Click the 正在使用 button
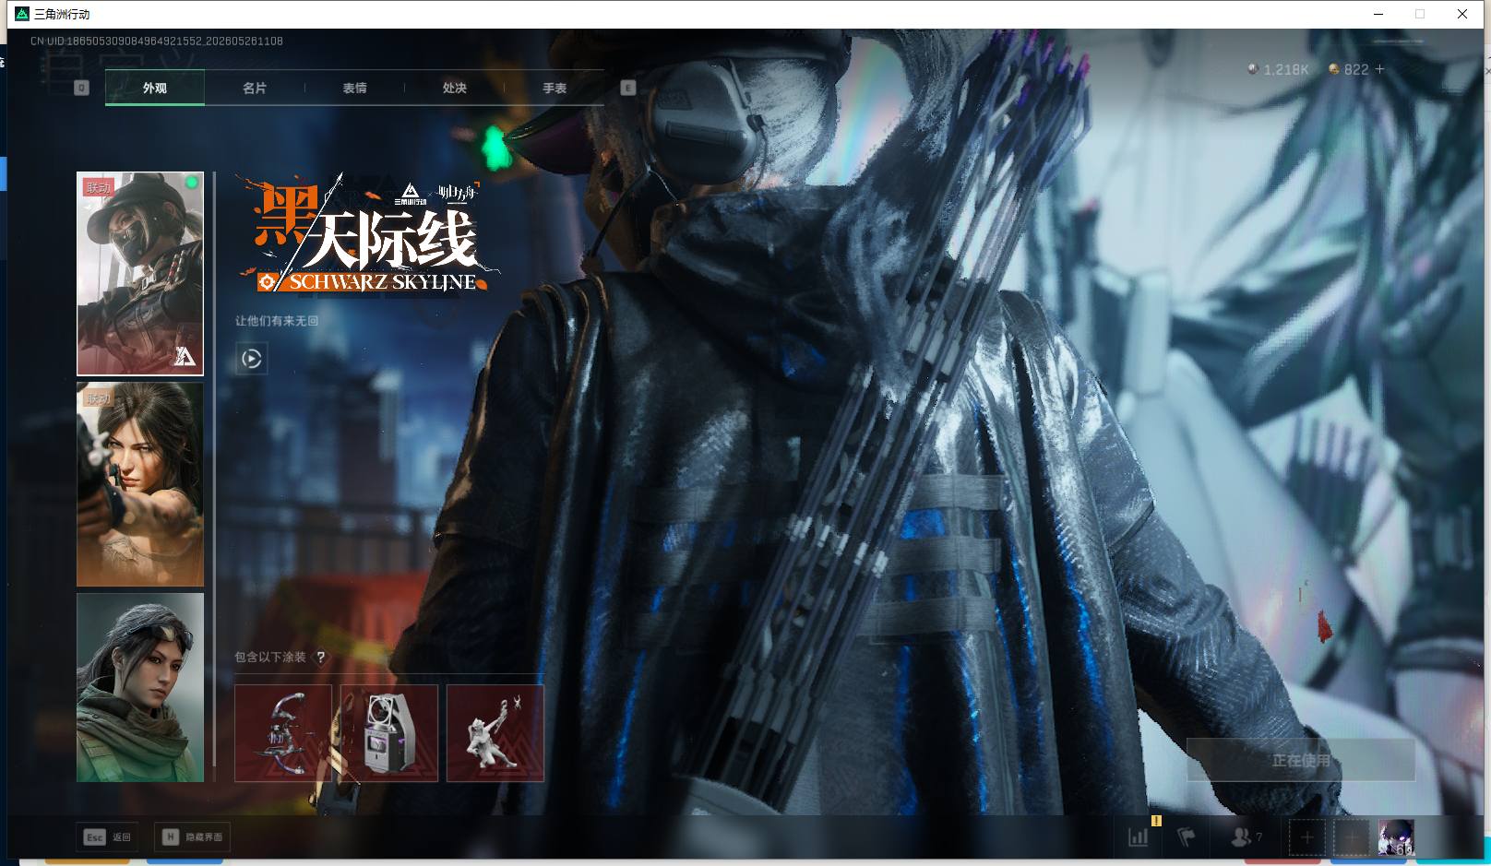 pyautogui.click(x=1301, y=760)
